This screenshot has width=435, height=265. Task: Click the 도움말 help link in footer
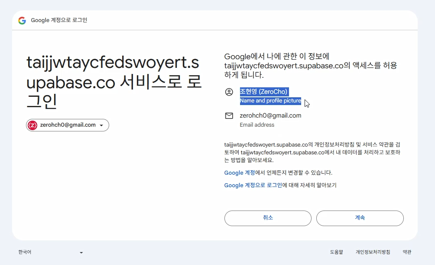point(336,251)
